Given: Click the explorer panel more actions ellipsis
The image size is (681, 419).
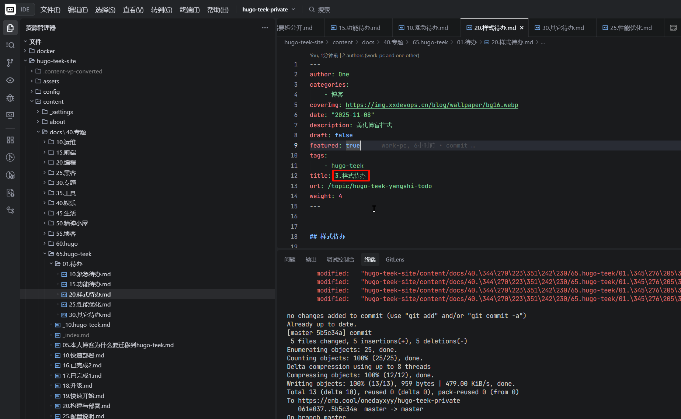Looking at the screenshot, I should [265, 28].
